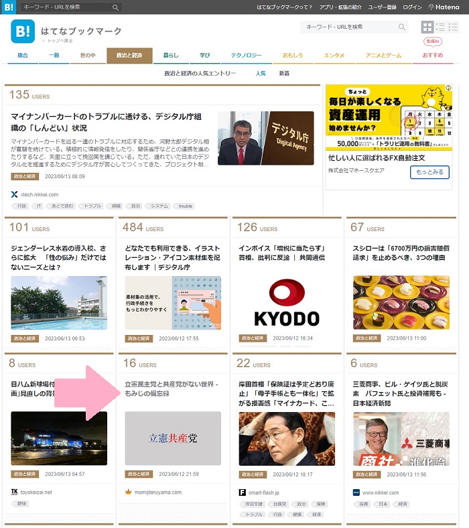Viewport: 469px width, 528px height.
Task: Open the テクノロジー category tab
Action: (246, 55)
